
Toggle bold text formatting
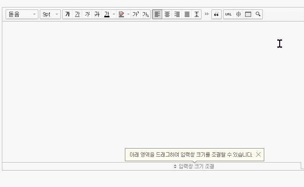(67, 15)
